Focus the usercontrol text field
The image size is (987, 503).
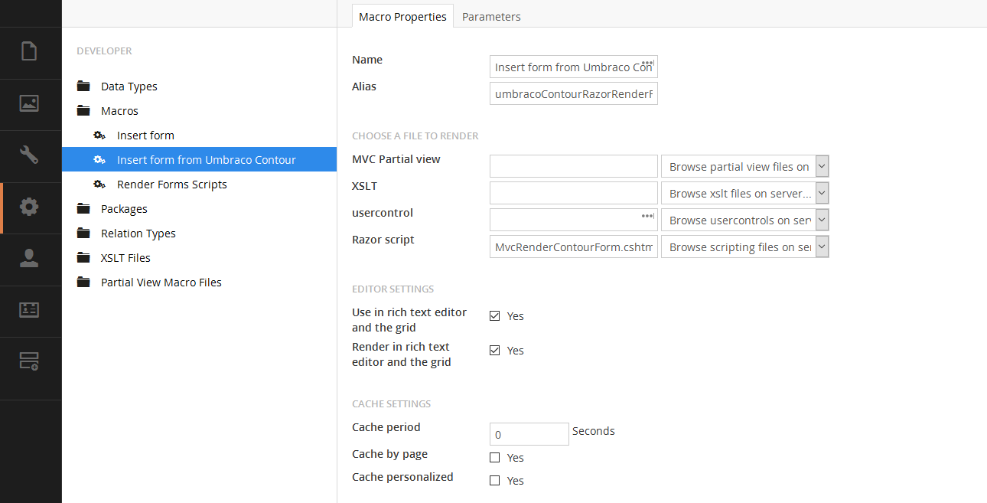pos(574,220)
